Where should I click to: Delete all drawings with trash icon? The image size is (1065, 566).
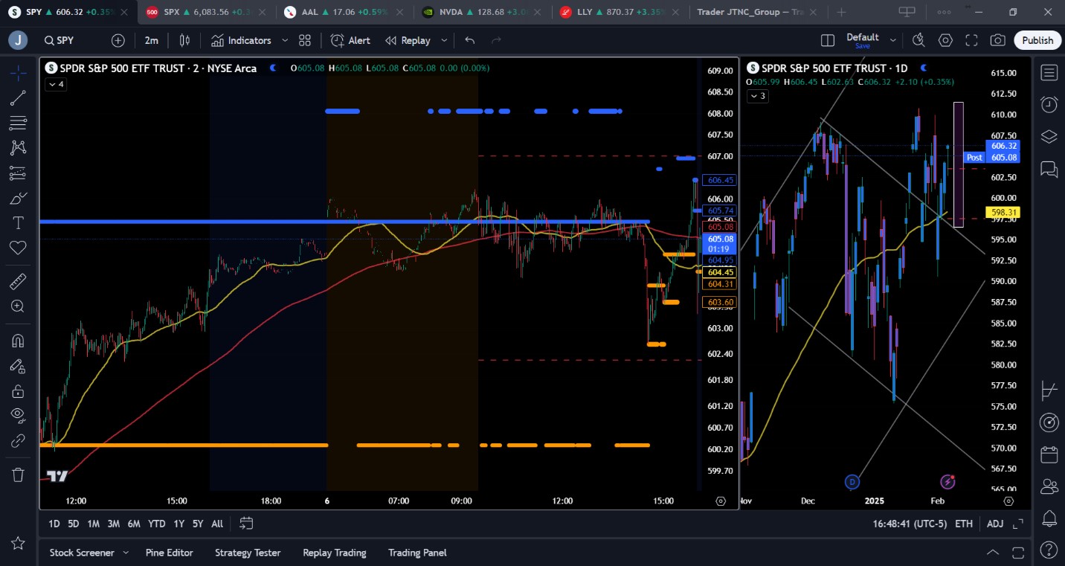[x=18, y=475]
